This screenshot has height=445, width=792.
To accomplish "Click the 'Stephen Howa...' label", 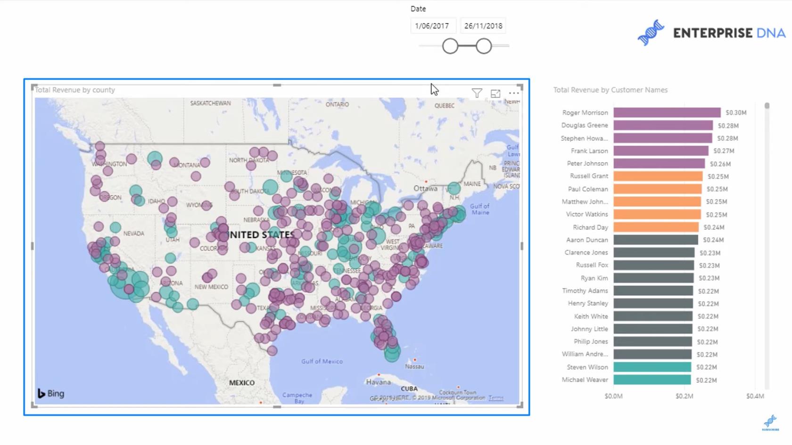I will point(584,138).
